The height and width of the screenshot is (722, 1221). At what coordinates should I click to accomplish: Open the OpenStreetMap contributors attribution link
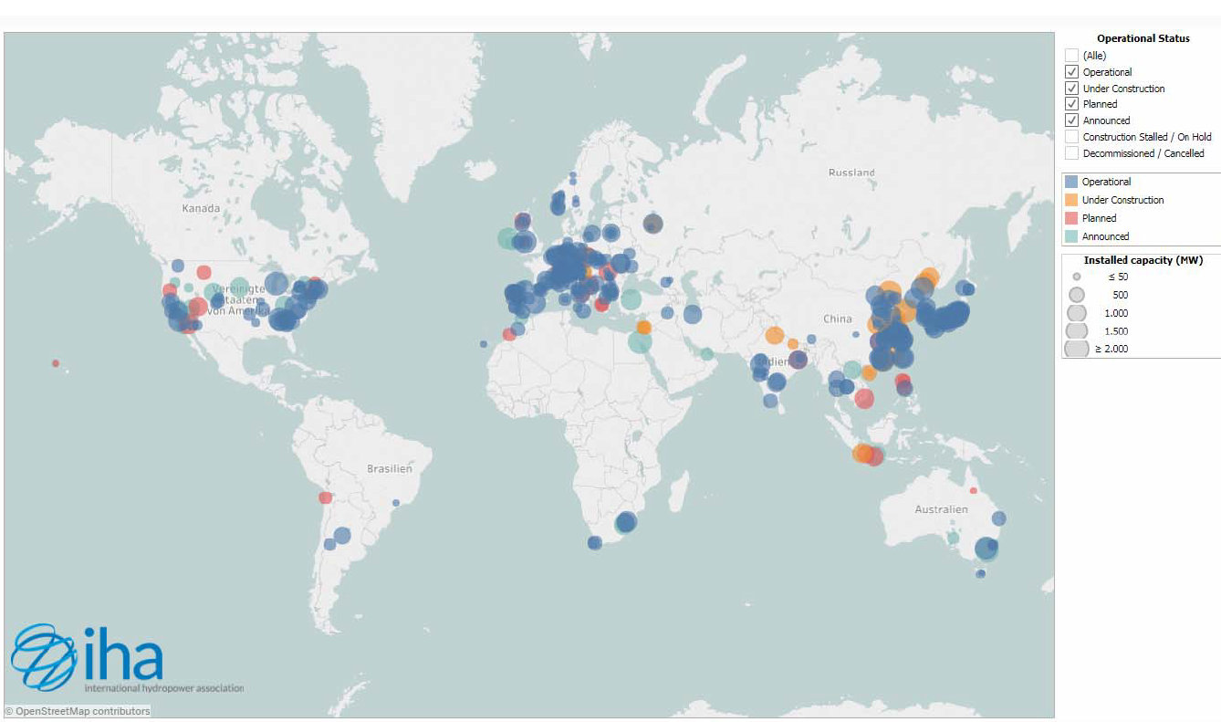(77, 711)
